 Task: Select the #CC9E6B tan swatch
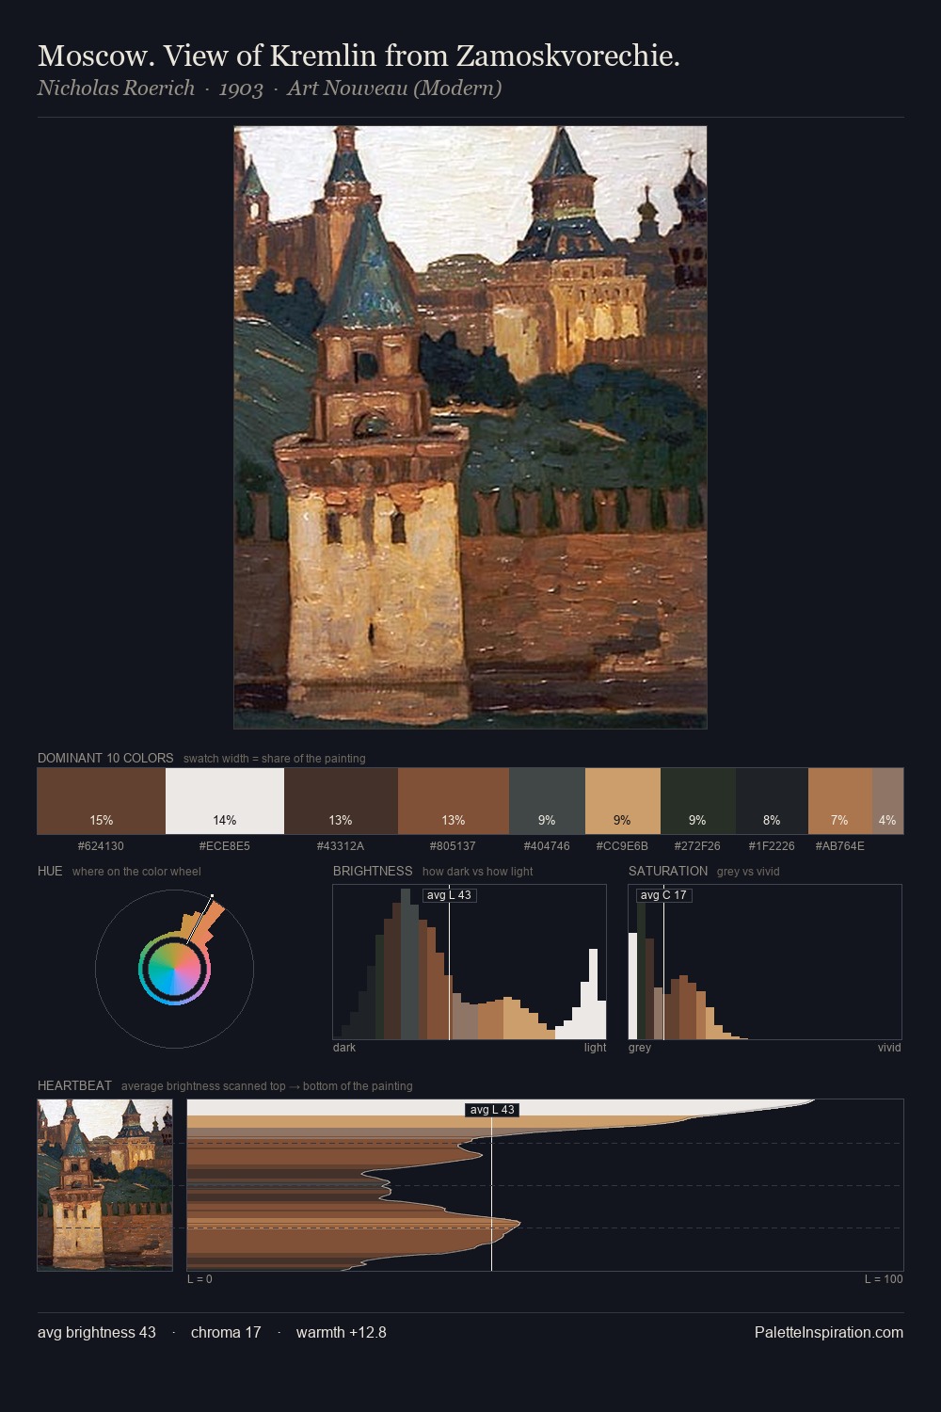tap(623, 801)
